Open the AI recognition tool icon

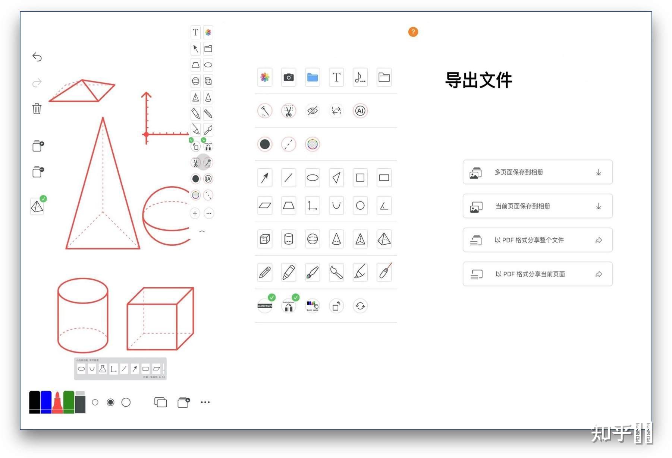[360, 111]
